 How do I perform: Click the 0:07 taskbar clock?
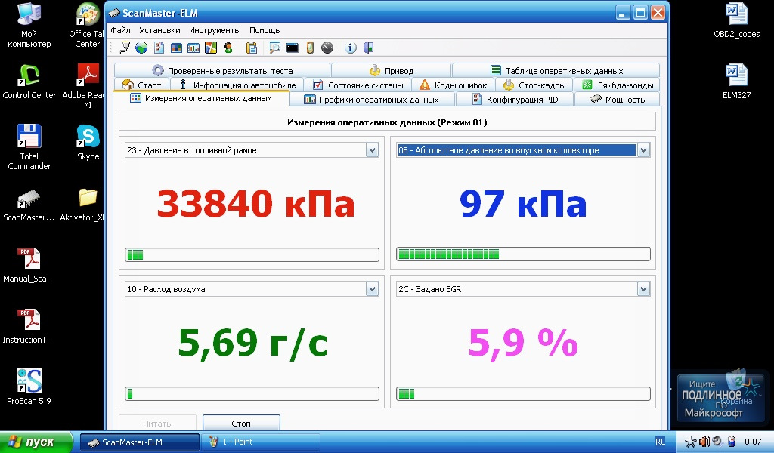[753, 442]
